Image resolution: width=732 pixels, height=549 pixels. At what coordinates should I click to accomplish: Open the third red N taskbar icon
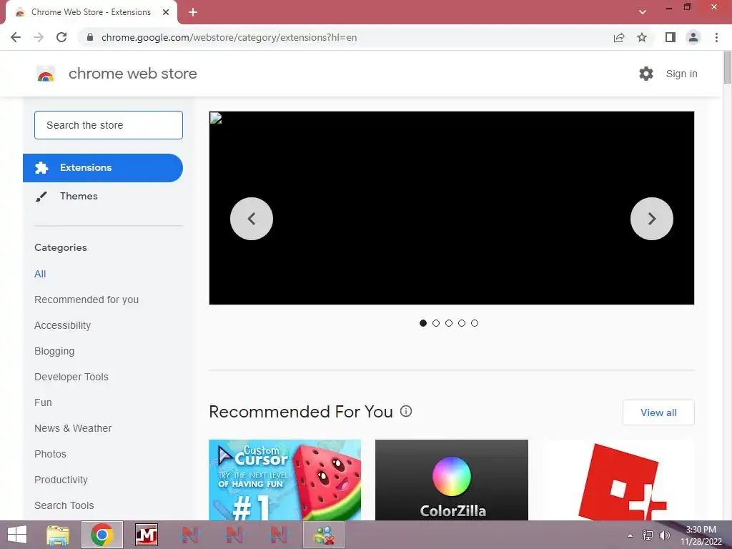[279, 535]
